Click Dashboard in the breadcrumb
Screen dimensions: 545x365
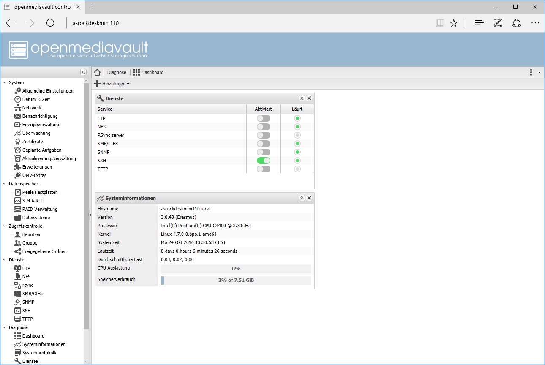[x=148, y=72]
